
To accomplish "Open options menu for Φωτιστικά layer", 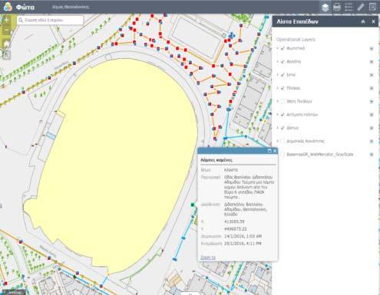I will click(x=372, y=48).
